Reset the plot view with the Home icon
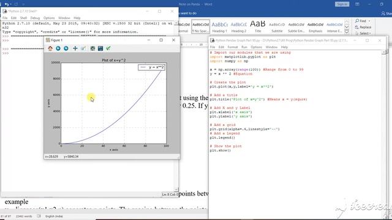The height and width of the screenshot is (220, 392). pos(50,48)
